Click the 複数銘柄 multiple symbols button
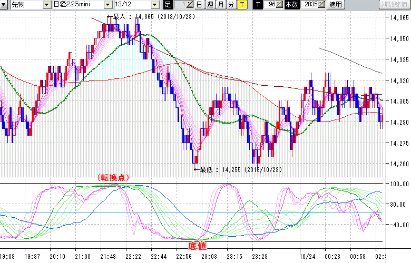Screen dimensions: 411x263 coord(394,5)
